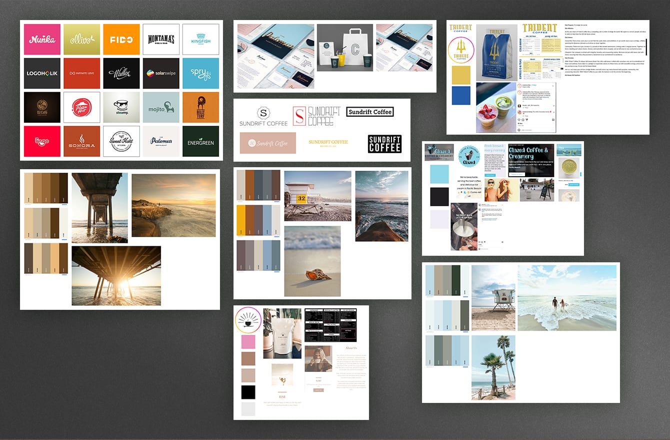Select the sunburst beneath pier photo

point(116,276)
